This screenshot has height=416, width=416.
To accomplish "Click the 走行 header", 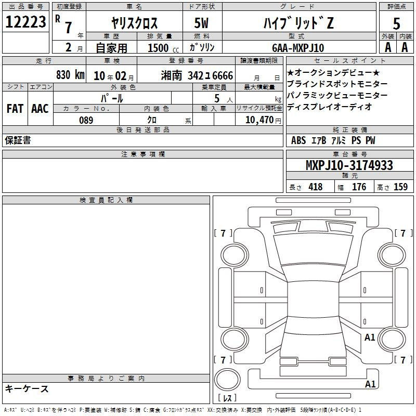I will (44, 61).
